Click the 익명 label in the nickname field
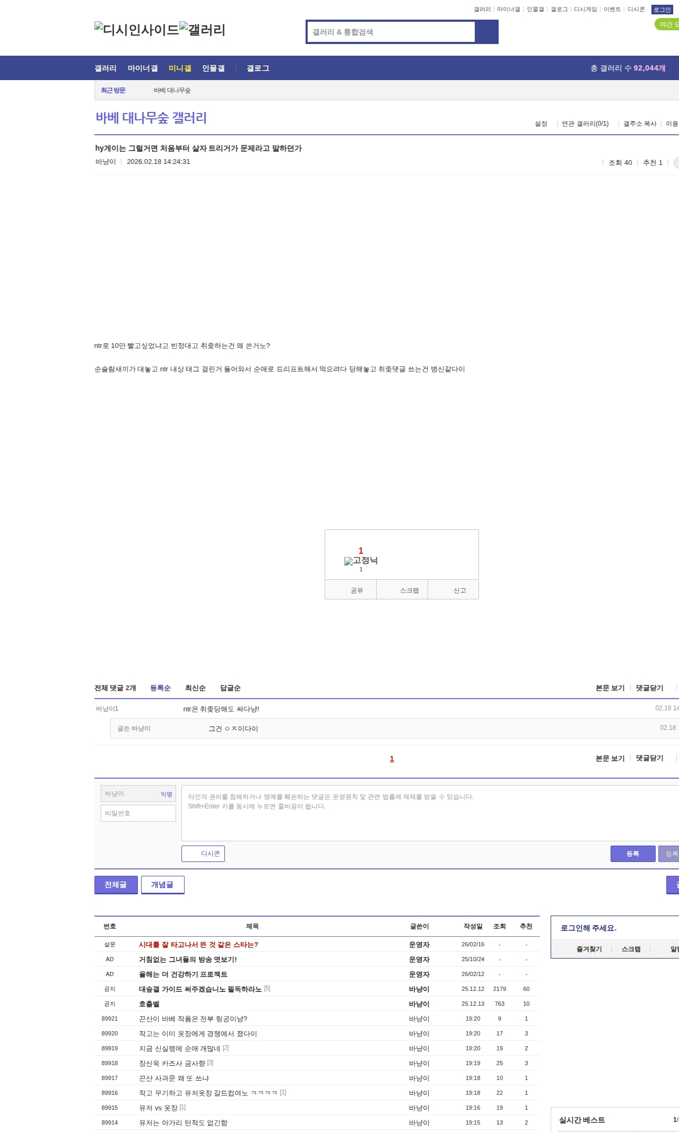679x1132 pixels. (167, 794)
